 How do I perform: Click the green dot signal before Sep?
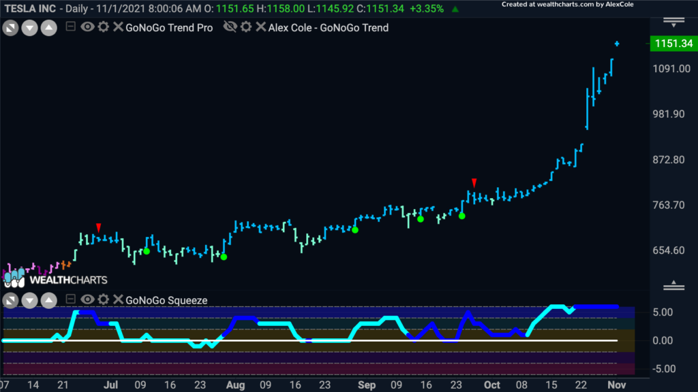pyautogui.click(x=354, y=230)
